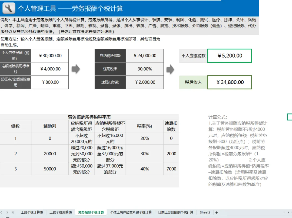The image size is (292, 218).
Task: Click the 辅助列 column header
Action: [x=50, y=126]
